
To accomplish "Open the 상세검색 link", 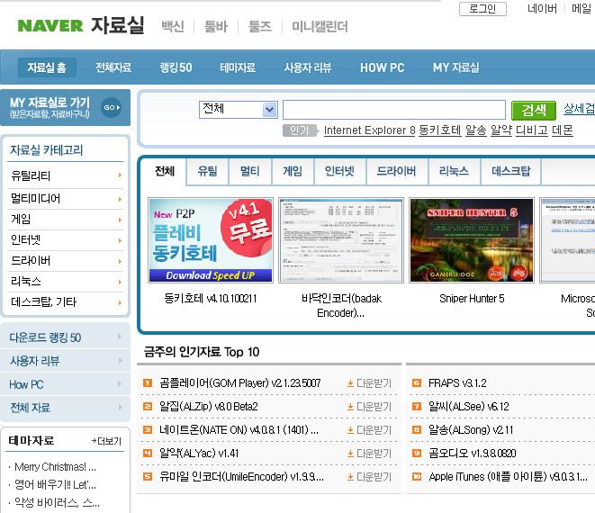I will click(x=579, y=109).
